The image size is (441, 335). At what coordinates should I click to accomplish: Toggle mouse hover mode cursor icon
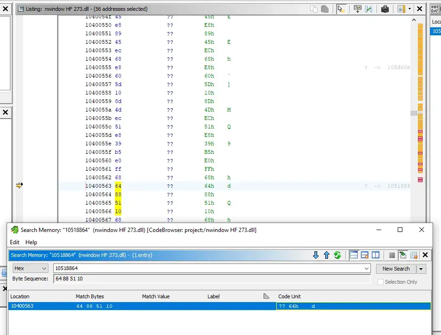(341, 9)
